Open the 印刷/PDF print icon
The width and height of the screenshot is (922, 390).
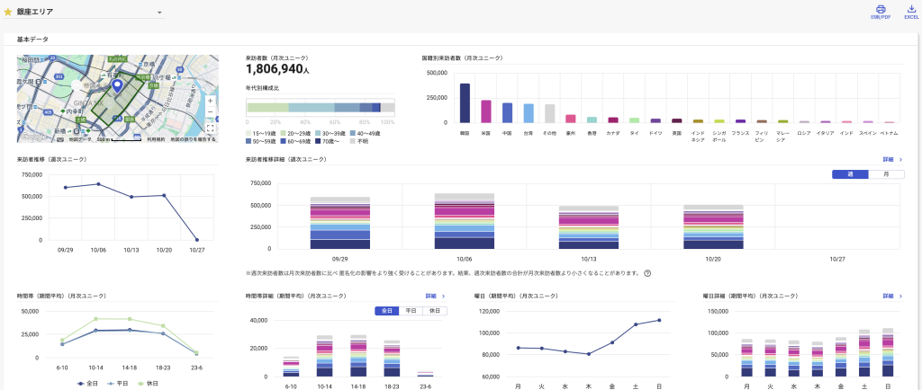880,11
